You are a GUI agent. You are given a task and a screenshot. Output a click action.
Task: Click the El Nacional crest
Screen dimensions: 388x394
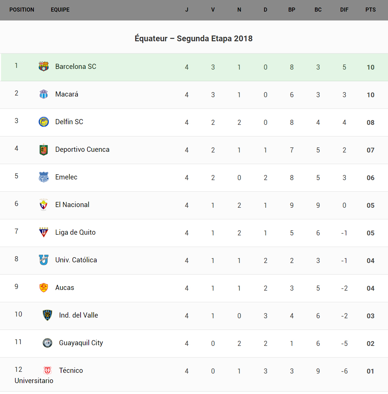click(x=44, y=205)
